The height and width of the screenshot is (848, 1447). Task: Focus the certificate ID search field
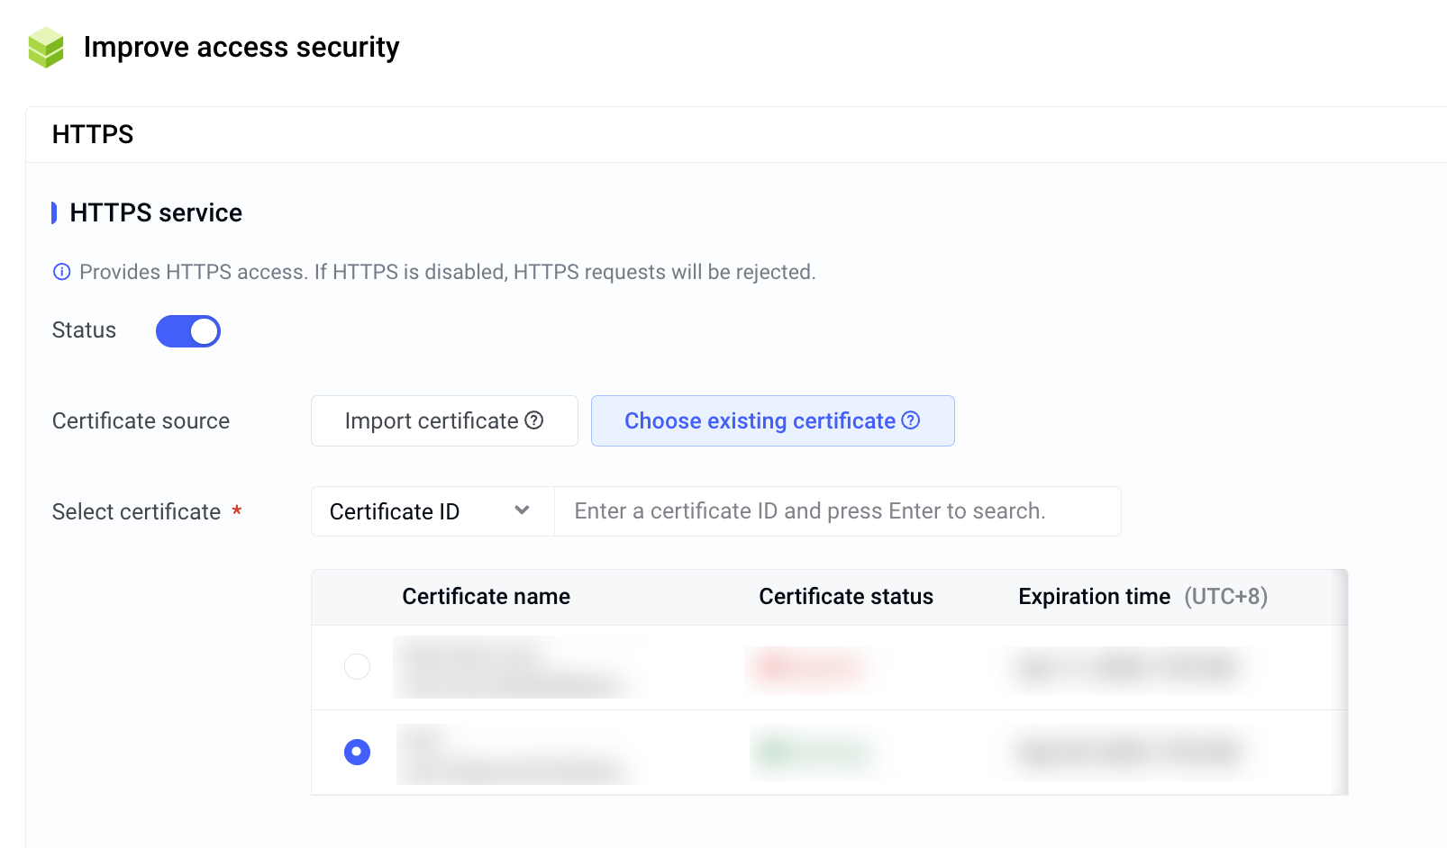[838, 511]
